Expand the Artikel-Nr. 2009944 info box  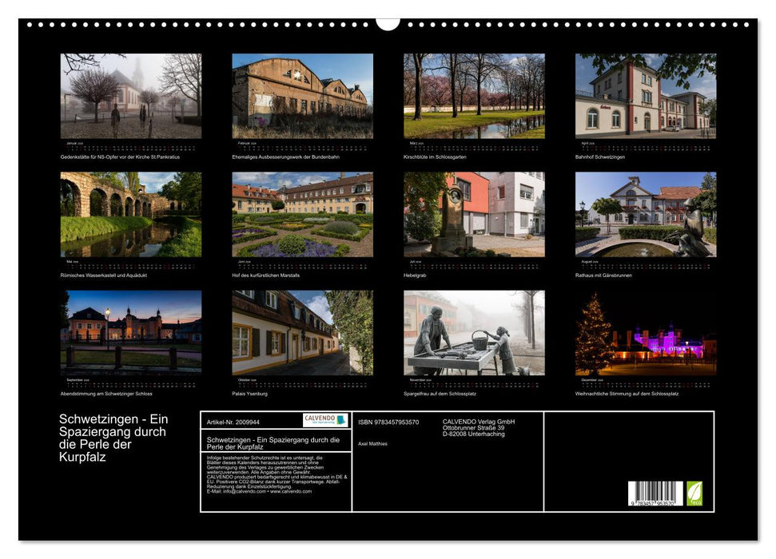click(233, 422)
